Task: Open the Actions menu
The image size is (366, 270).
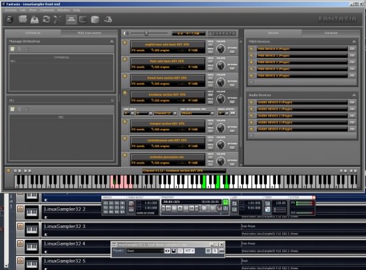Action: (11, 10)
